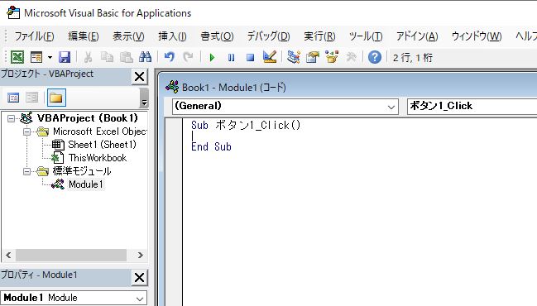Select ThisWorkbook in the project tree
This screenshot has width=537, height=306.
[x=98, y=158]
